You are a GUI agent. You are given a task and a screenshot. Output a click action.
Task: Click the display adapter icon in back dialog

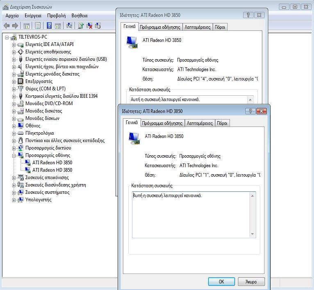tap(132, 42)
